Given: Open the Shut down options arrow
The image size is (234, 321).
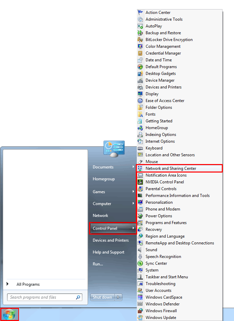Looking at the screenshot, I should (x=118, y=297).
